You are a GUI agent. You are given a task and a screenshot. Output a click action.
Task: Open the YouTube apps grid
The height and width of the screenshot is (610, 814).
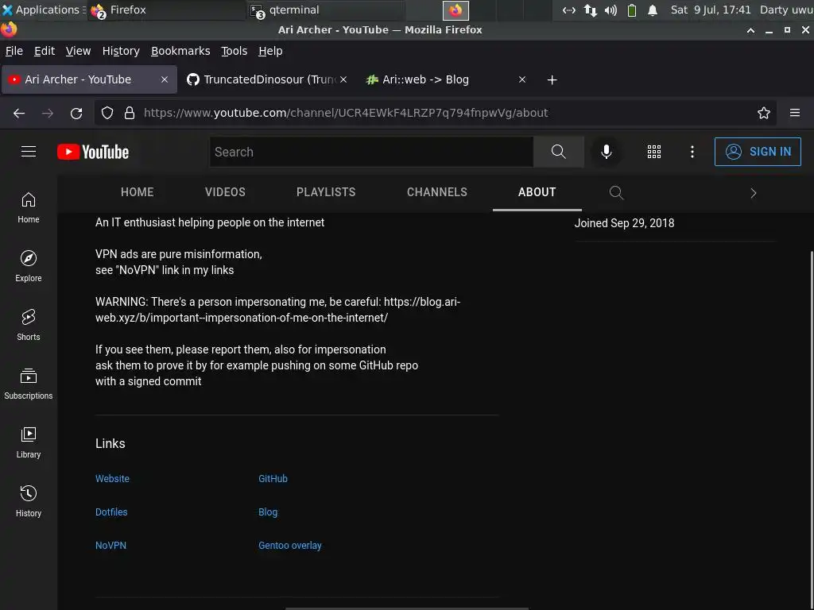[x=653, y=152]
